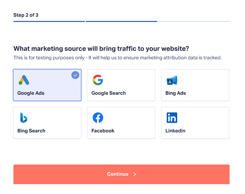Click the arrow chevron inside Continue

135,174
